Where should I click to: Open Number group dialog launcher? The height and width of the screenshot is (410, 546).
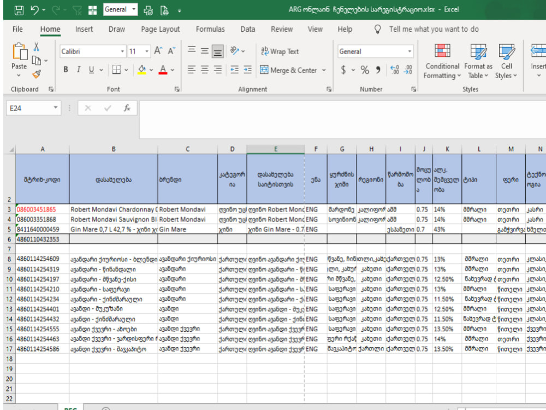tap(413, 89)
